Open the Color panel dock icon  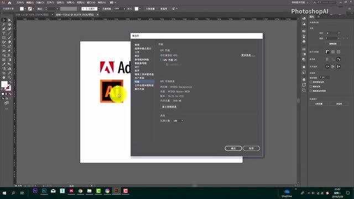pos(304,19)
